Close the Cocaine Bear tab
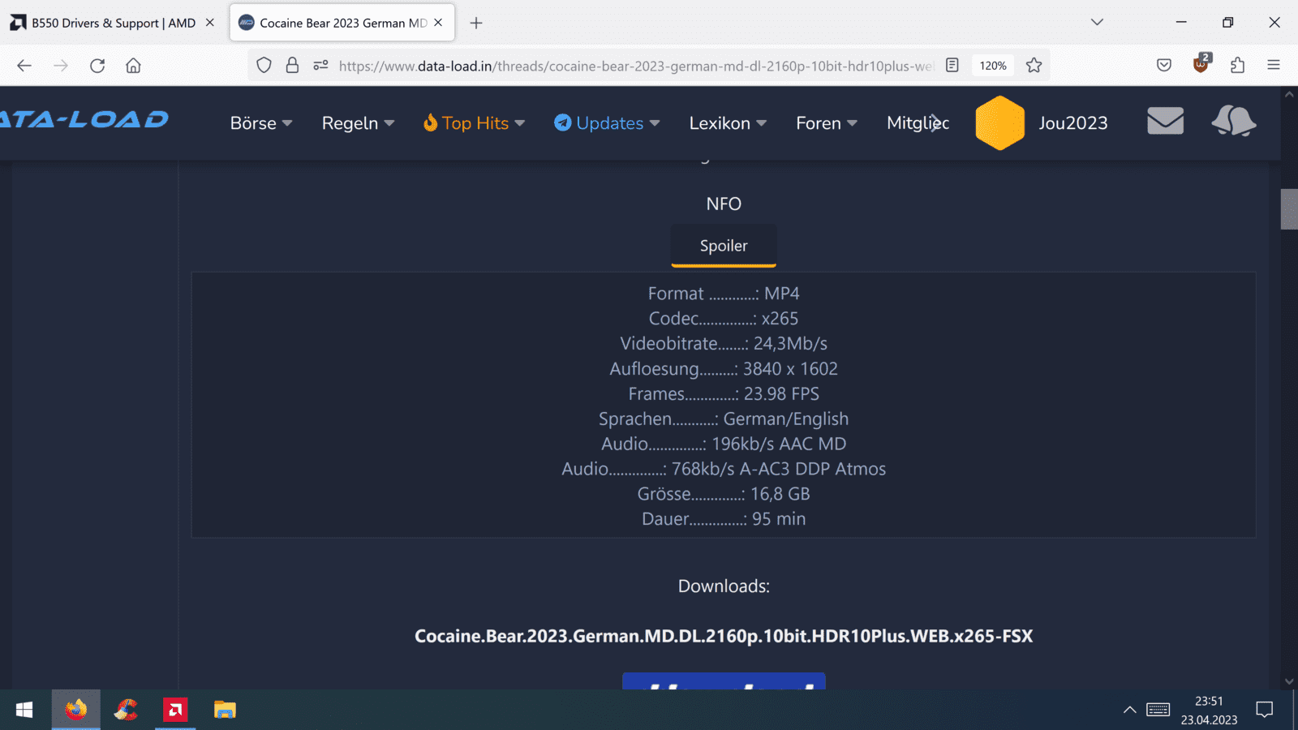Screen dimensions: 1298x730 [438, 23]
